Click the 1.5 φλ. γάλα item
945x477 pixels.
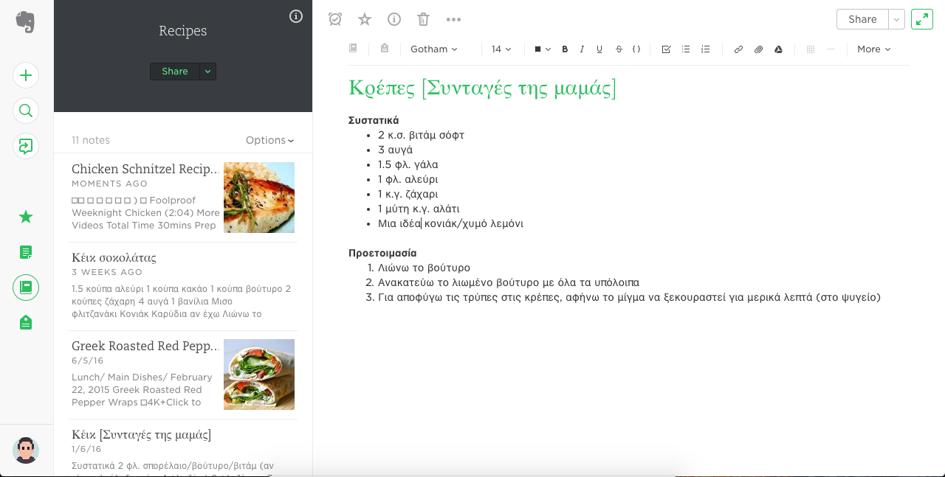[x=408, y=164]
